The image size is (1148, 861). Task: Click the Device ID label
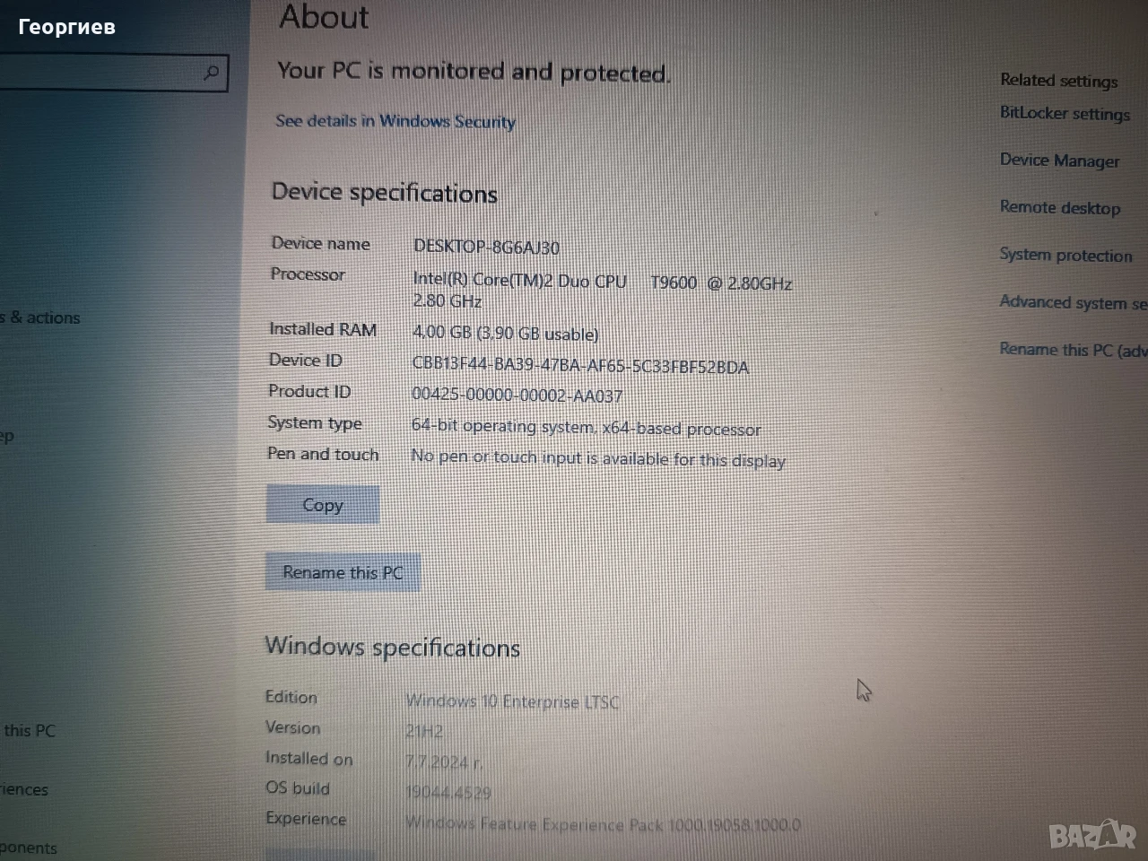pyautogui.click(x=305, y=361)
